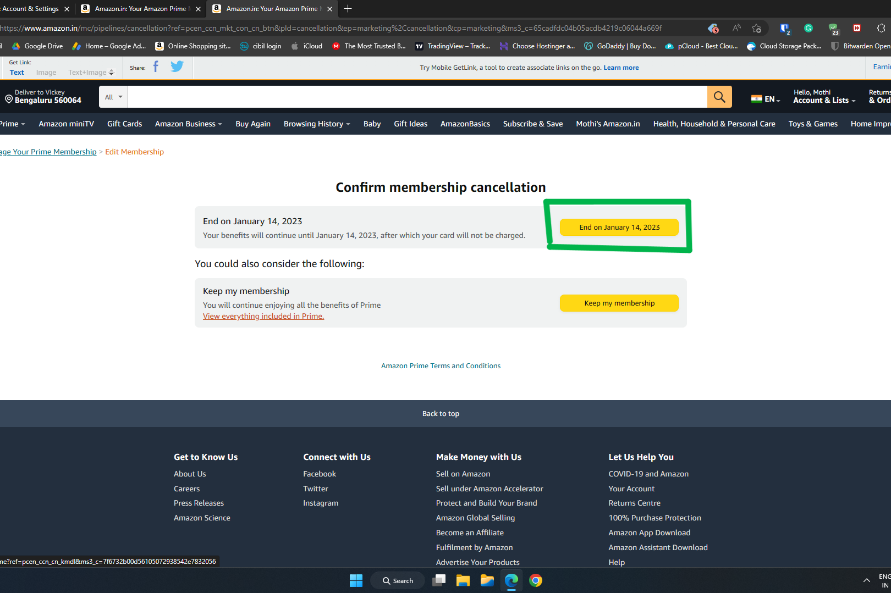Viewport: 891px width, 593px height.
Task: Open Subscribe & Save nav item
Action: [x=533, y=124]
